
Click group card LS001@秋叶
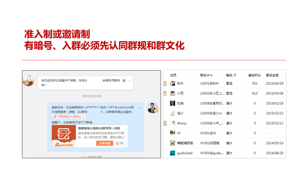(210, 83)
